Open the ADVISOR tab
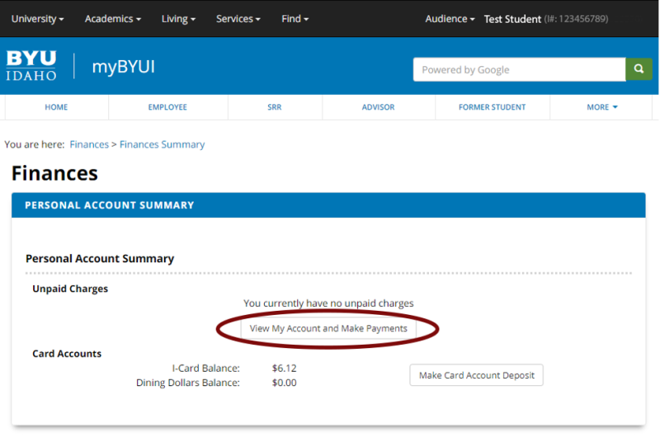This screenshot has width=660, height=442. tap(378, 107)
